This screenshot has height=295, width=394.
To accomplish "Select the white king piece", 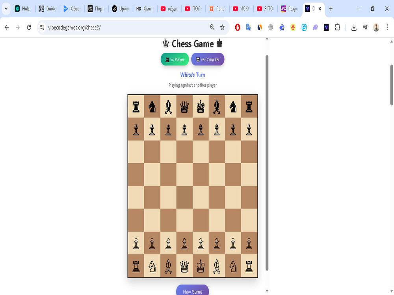I will click(x=201, y=266).
